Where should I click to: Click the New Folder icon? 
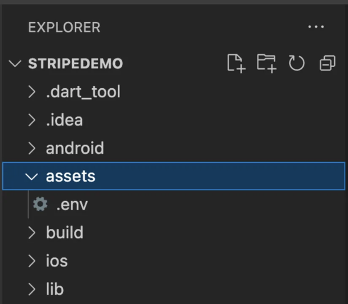point(267,63)
